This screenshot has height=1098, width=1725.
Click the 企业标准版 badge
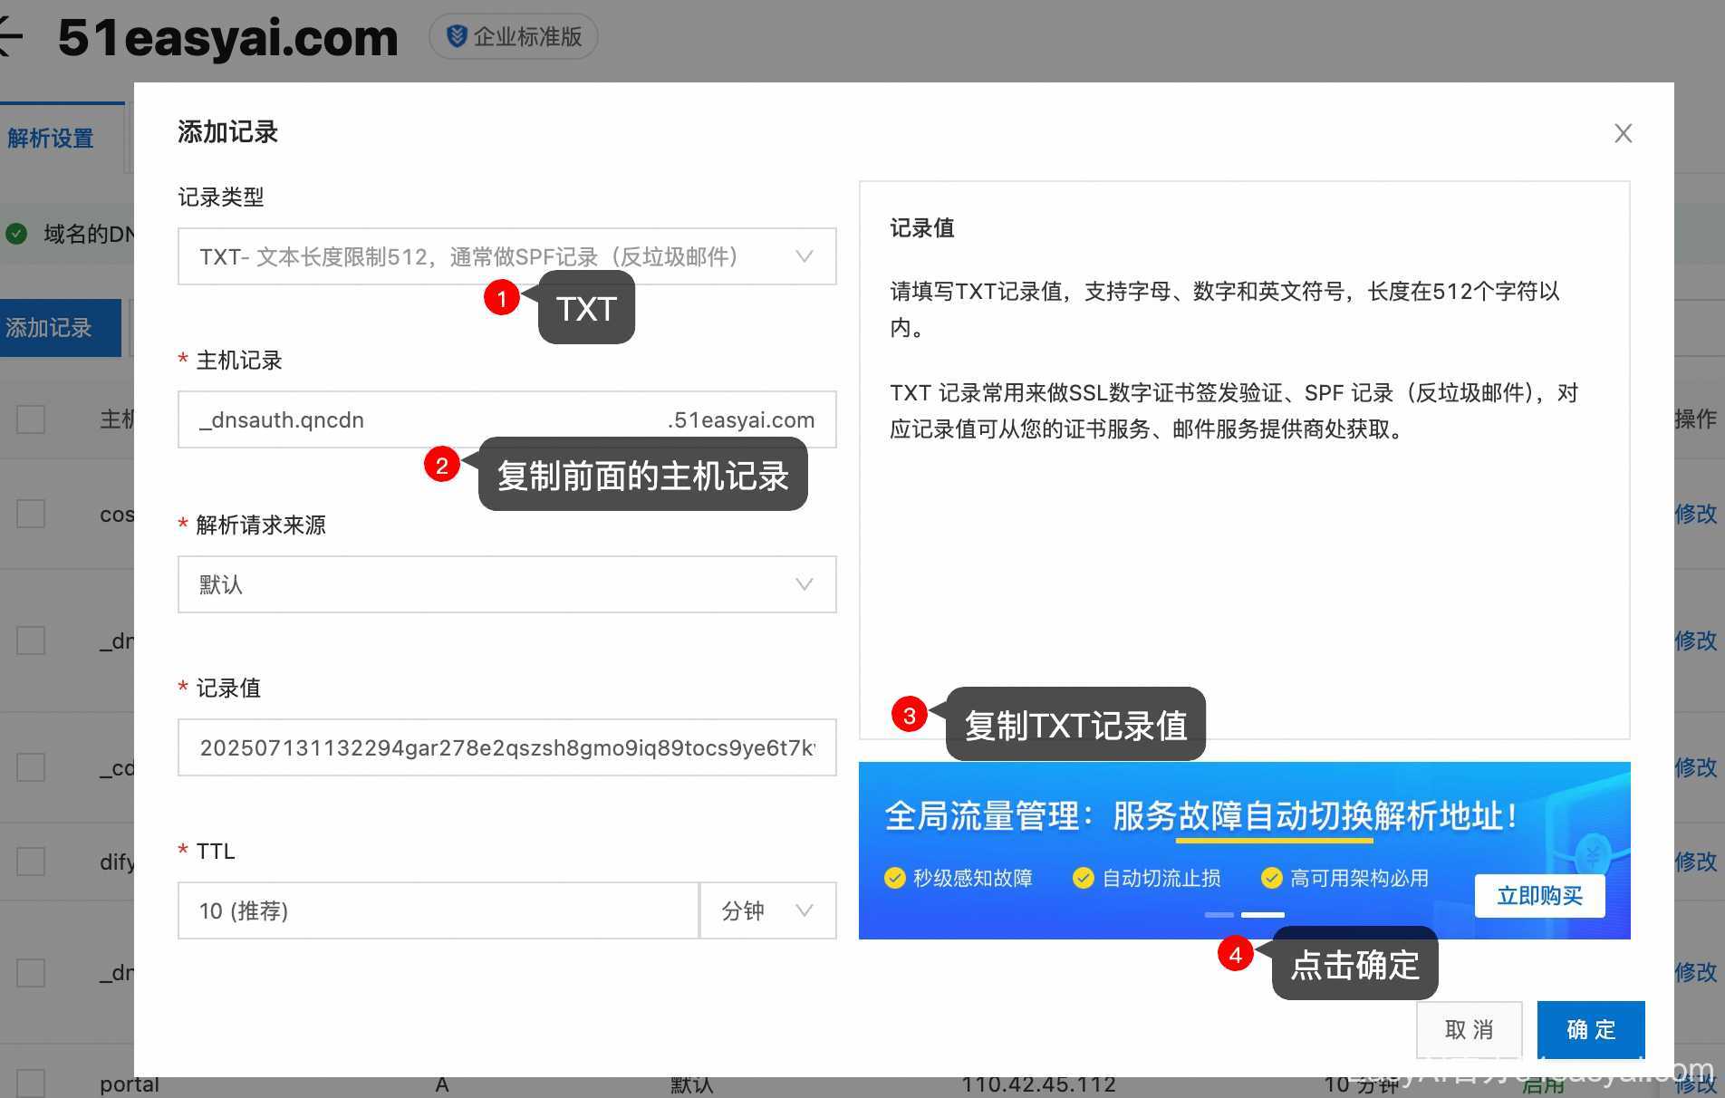[514, 36]
